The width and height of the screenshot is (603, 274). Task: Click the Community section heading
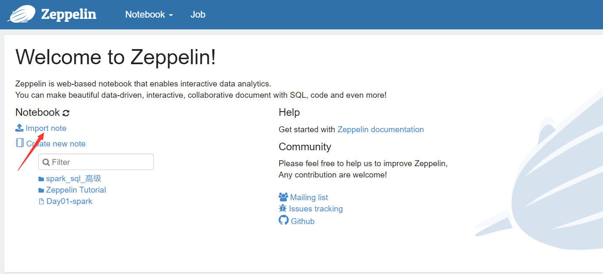(305, 147)
